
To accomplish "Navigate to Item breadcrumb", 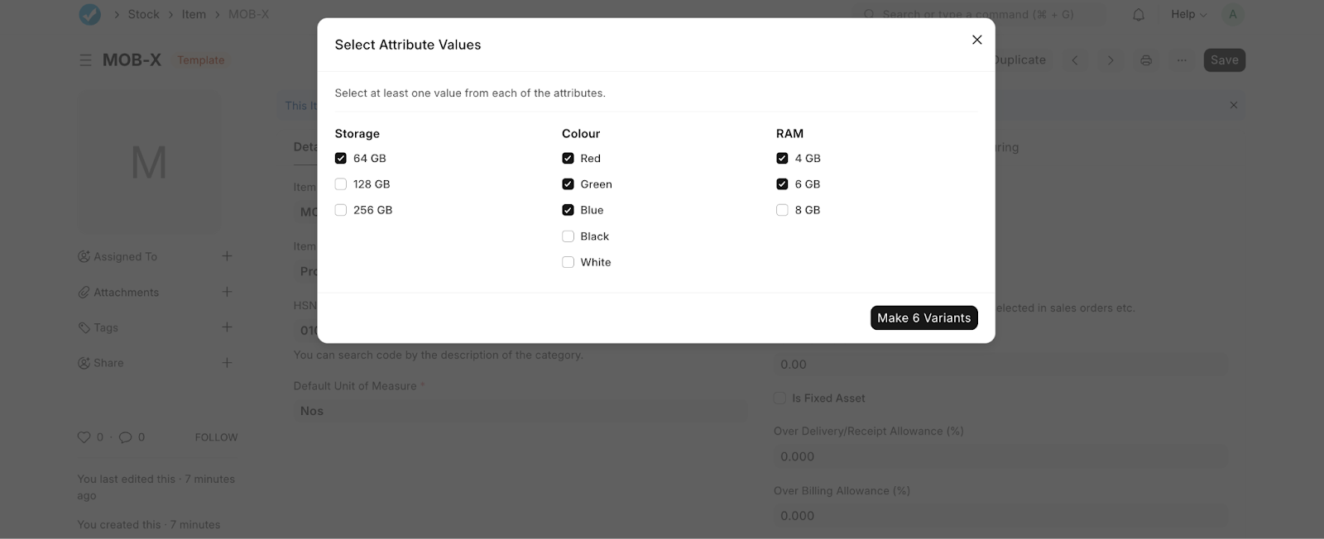I will [x=194, y=15].
